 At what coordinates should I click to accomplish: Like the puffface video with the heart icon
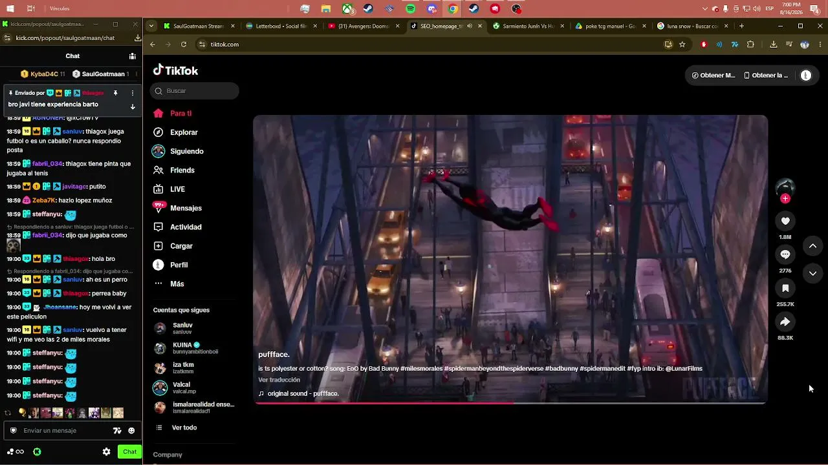pyautogui.click(x=785, y=221)
